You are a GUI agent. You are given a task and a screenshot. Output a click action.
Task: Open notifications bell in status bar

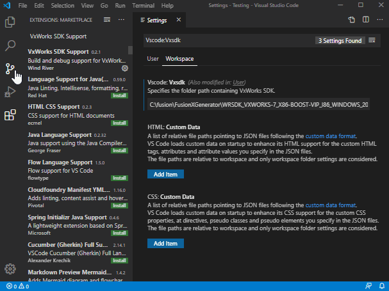tap(382, 286)
